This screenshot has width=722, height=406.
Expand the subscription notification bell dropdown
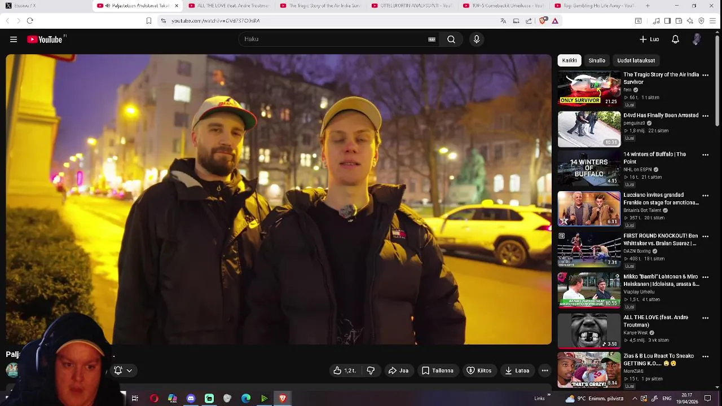123,370
